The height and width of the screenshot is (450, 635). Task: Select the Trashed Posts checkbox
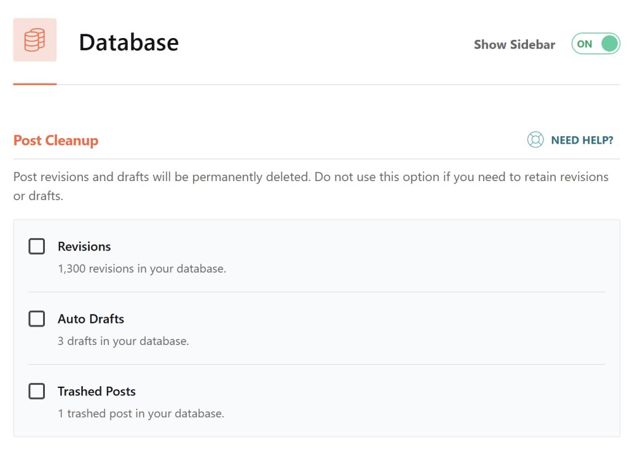(36, 390)
